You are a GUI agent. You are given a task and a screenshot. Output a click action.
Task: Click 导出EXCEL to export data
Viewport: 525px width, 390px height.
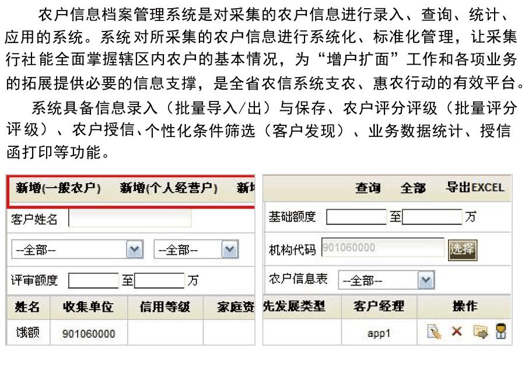coord(475,188)
